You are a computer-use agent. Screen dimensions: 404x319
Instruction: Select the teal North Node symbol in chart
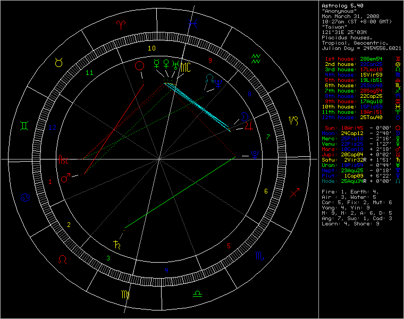210,78
